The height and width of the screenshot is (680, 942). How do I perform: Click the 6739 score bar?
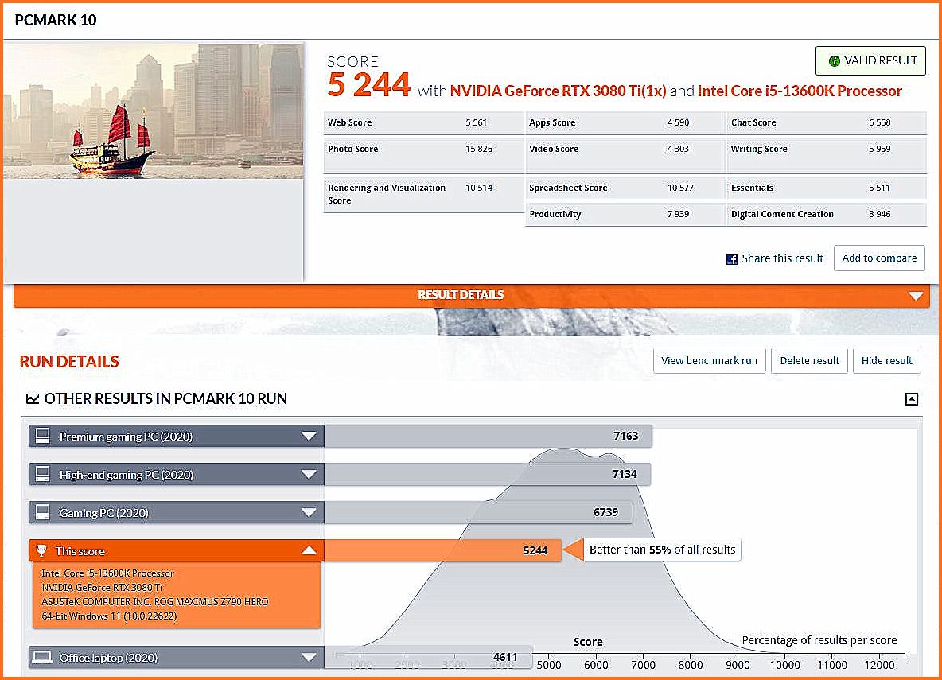478,512
